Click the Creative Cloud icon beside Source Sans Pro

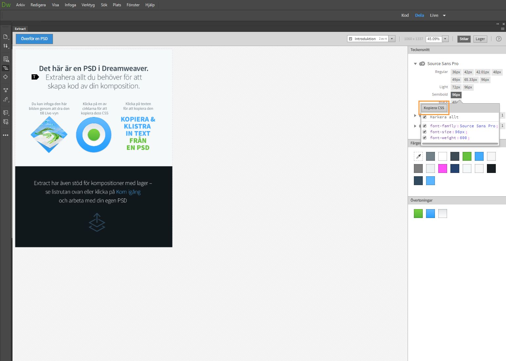(x=422, y=64)
